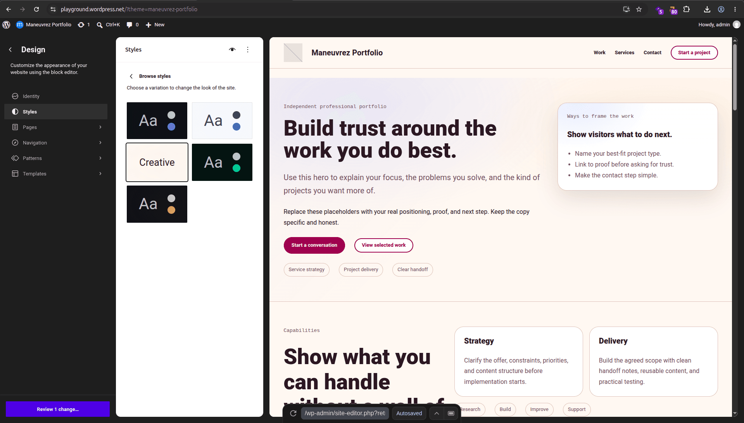Select the light style with blue dots
This screenshot has width=744, height=423.
point(222,120)
